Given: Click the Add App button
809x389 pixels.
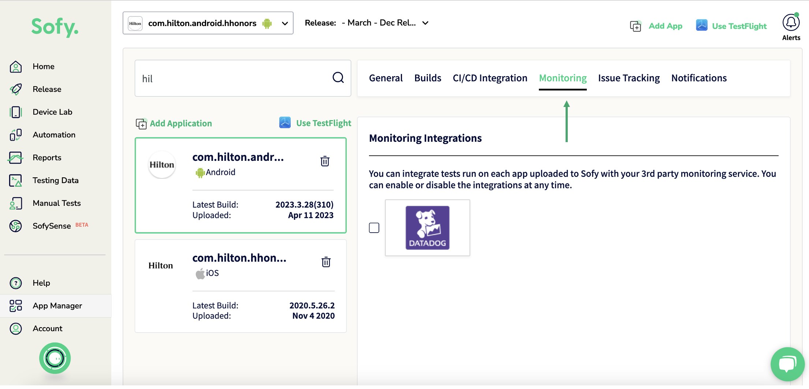Looking at the screenshot, I should (x=665, y=26).
